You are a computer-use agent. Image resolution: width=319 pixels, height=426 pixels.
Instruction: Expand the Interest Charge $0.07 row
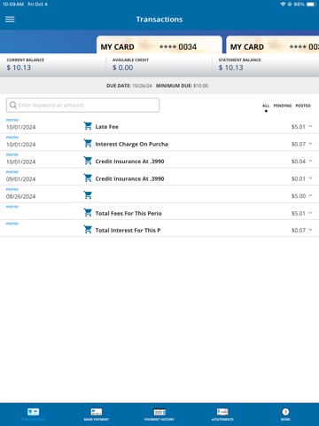[310, 144]
